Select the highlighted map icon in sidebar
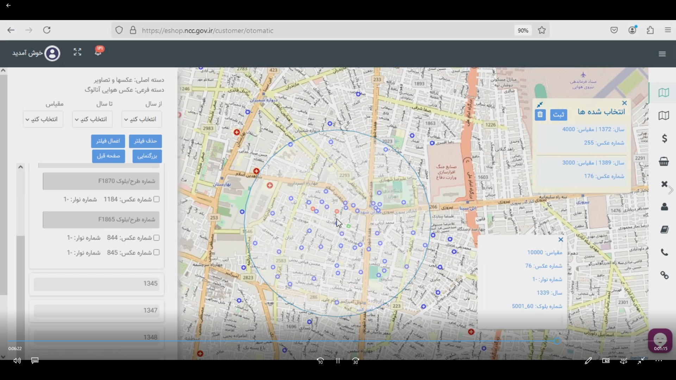676x380 pixels. pos(664,93)
